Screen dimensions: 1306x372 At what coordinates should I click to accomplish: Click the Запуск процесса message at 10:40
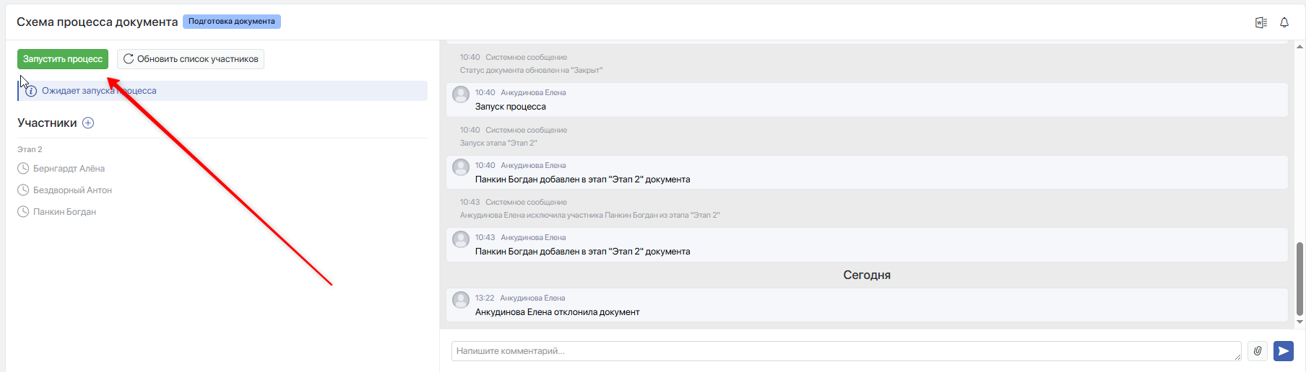(867, 99)
